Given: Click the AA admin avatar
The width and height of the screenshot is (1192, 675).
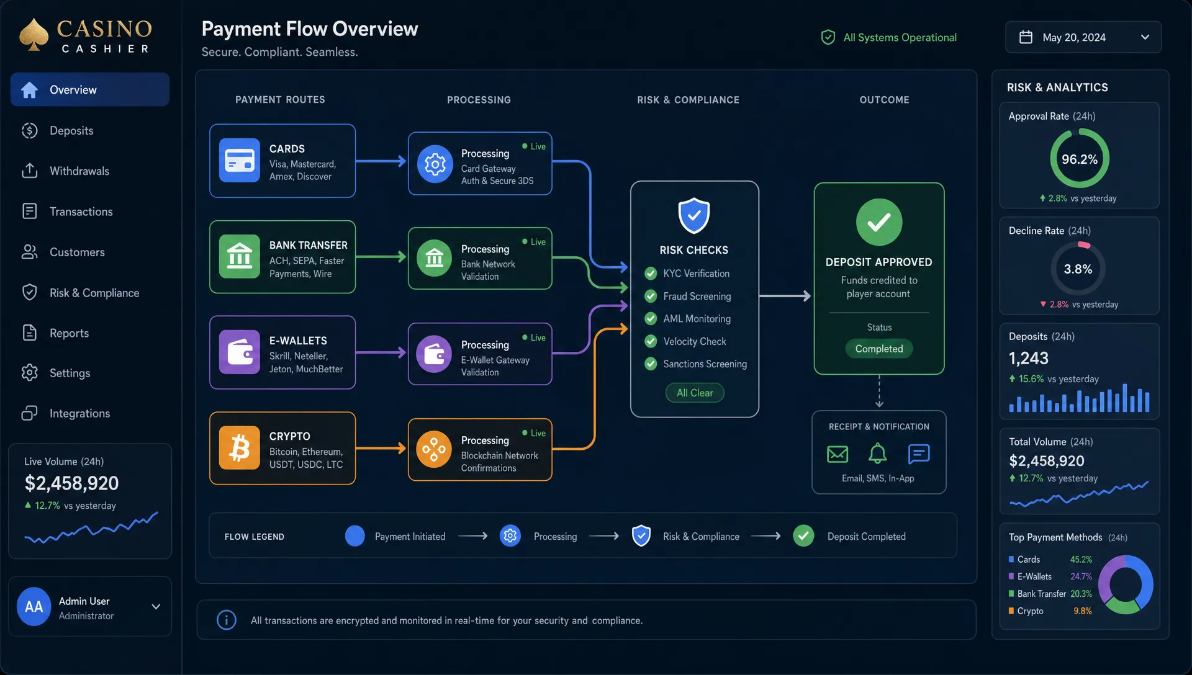Looking at the screenshot, I should point(34,606).
